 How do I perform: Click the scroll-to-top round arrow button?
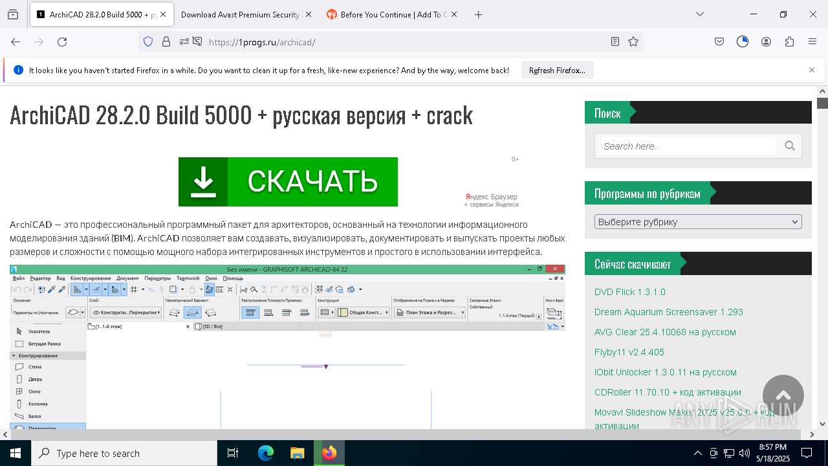coord(783,395)
